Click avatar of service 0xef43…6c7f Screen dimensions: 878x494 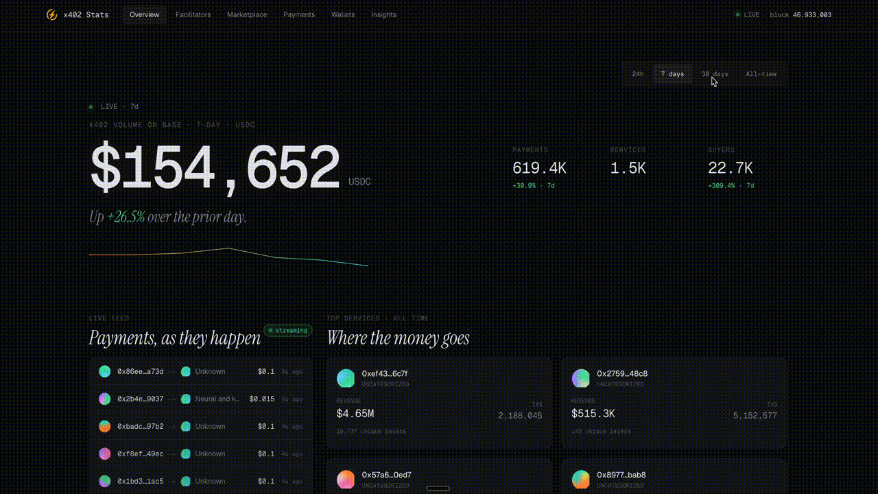point(346,378)
